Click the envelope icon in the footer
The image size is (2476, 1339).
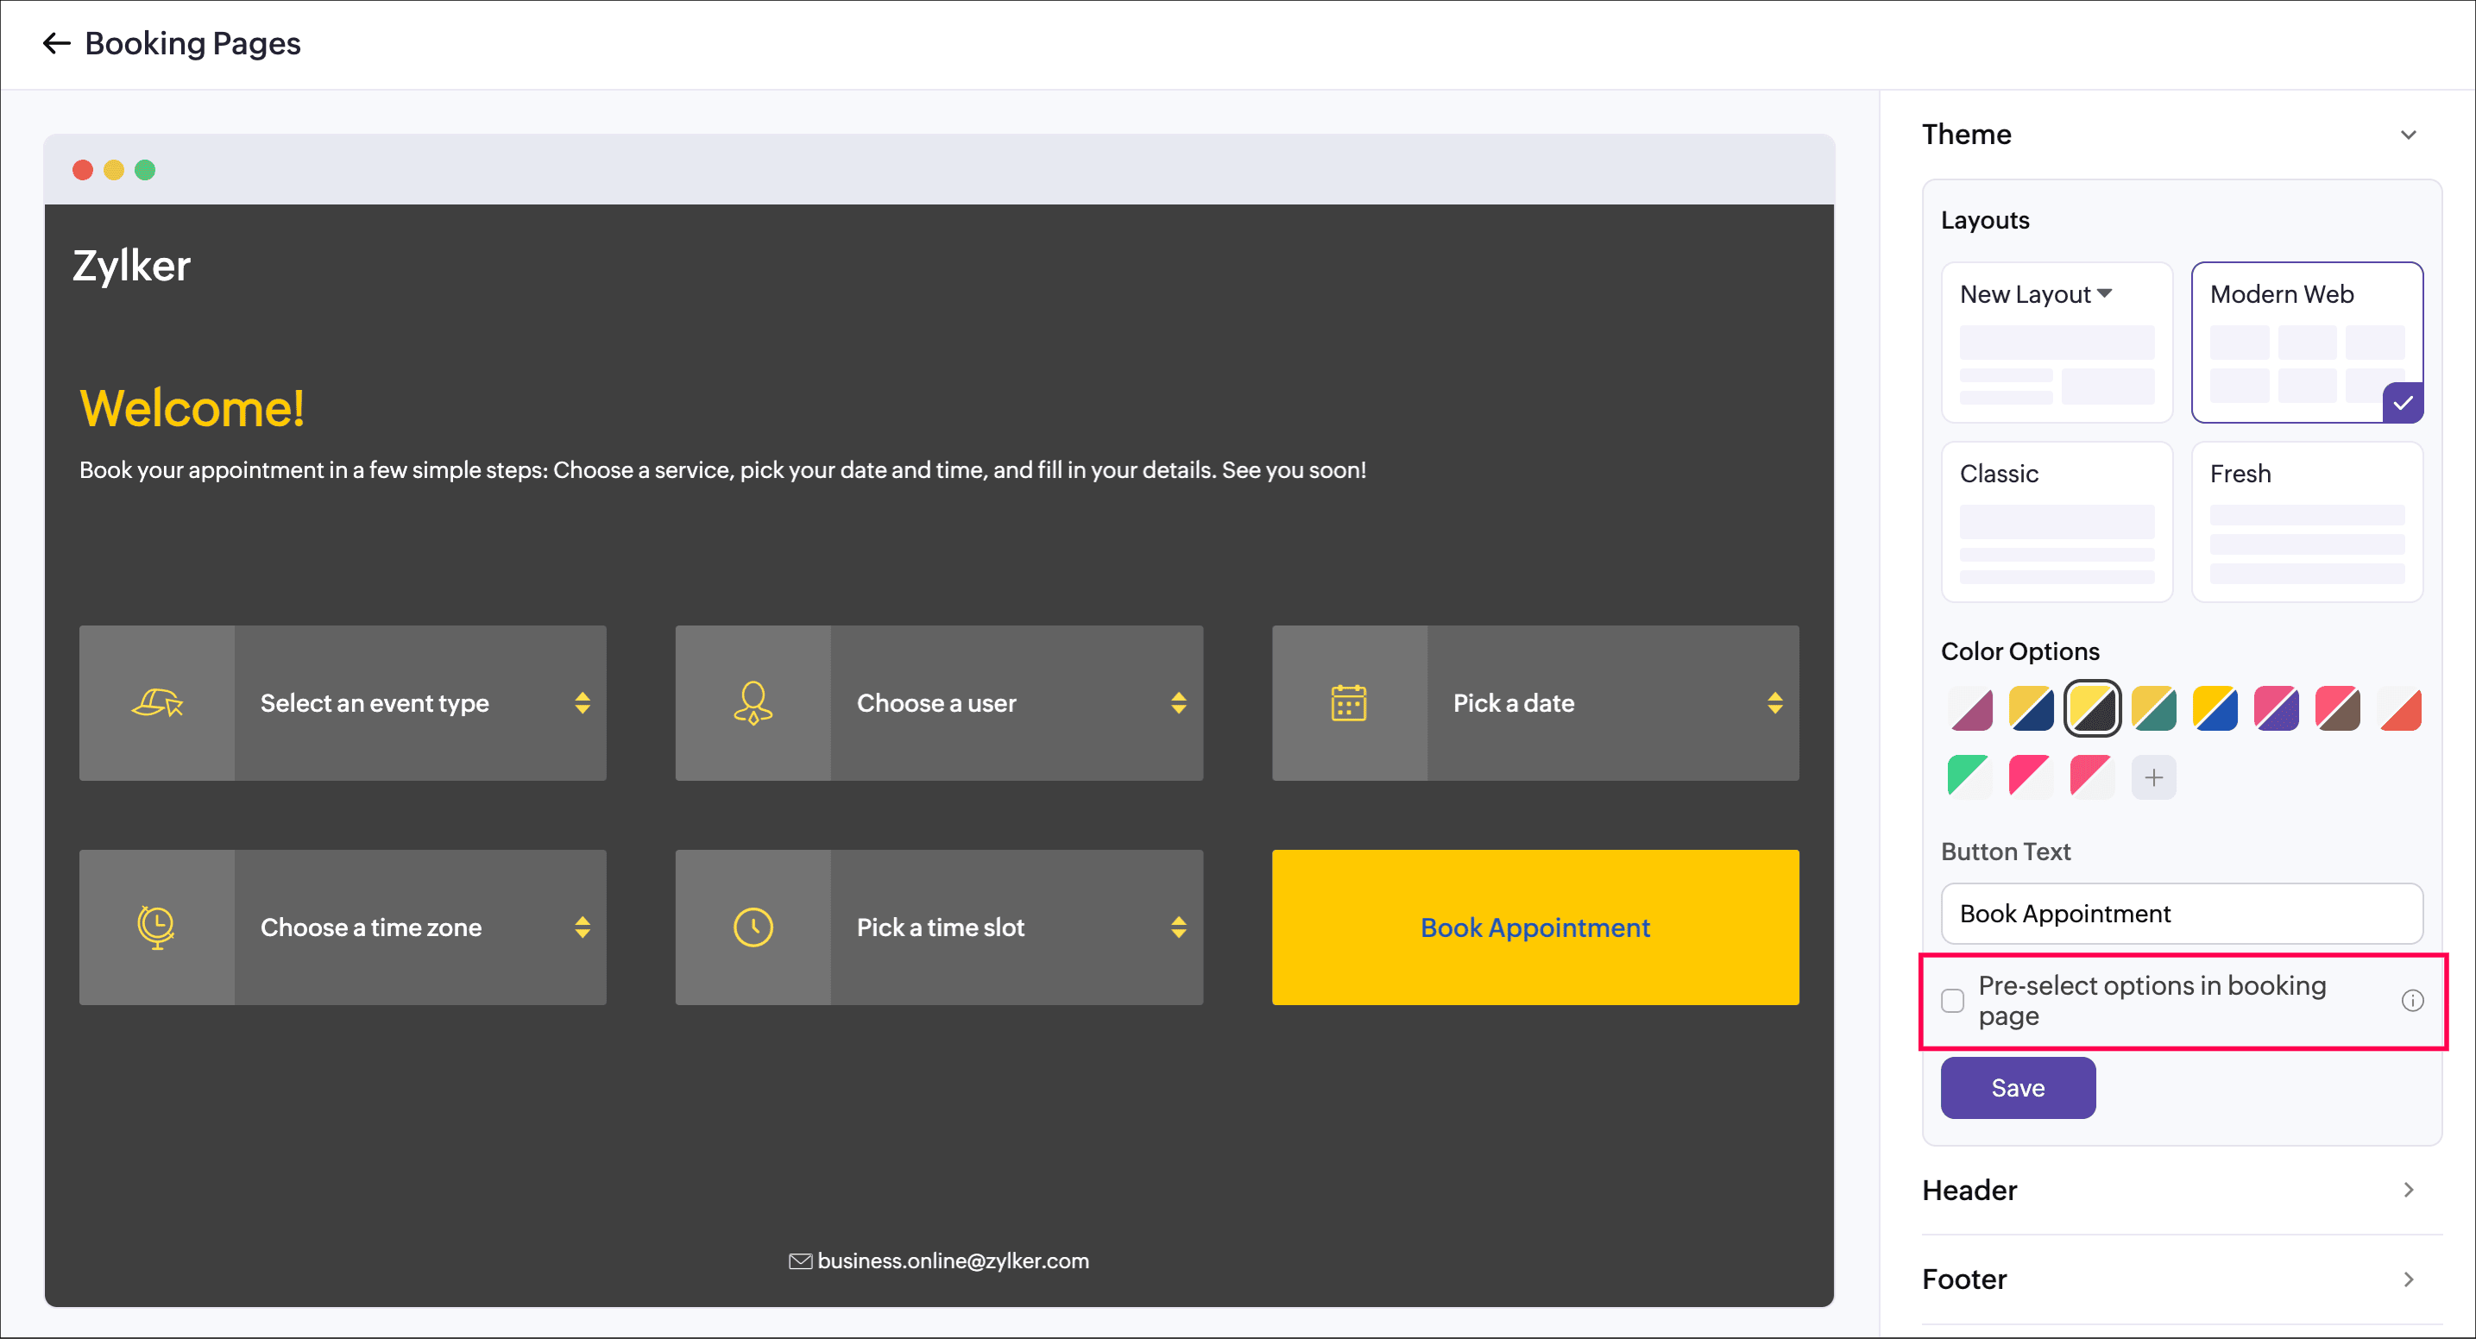point(800,1260)
